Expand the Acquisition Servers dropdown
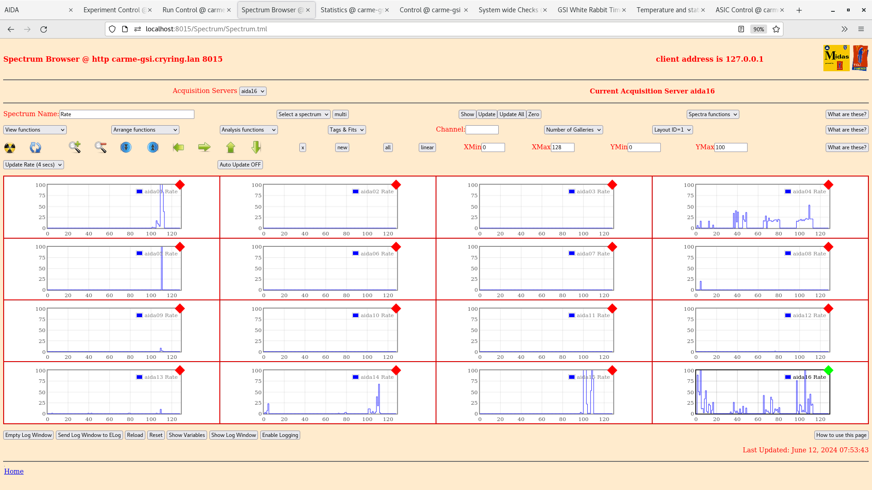872x490 pixels. [252, 91]
